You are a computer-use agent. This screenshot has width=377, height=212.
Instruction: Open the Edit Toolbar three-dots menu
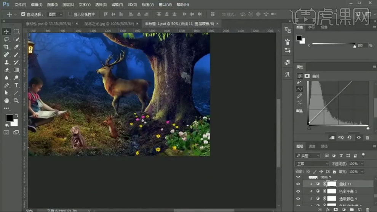(6, 108)
